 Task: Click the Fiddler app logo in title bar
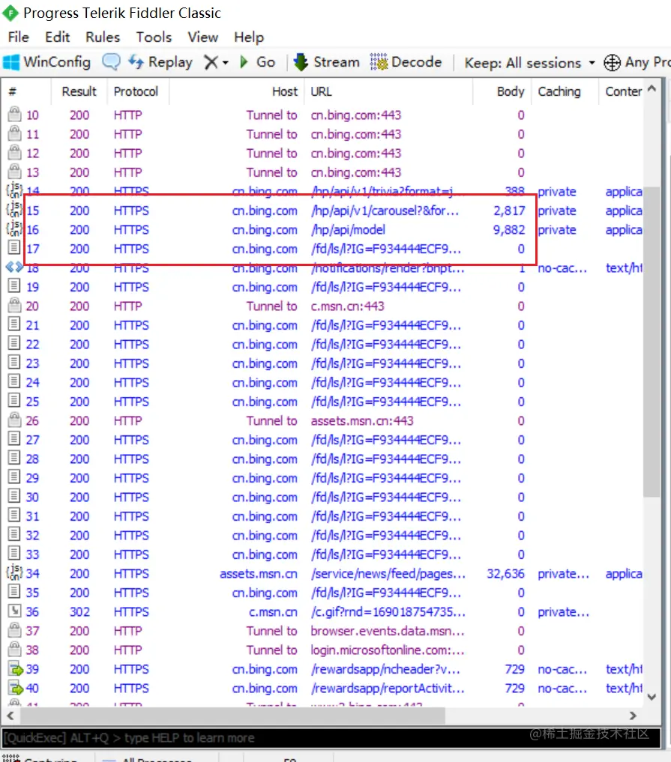click(10, 13)
